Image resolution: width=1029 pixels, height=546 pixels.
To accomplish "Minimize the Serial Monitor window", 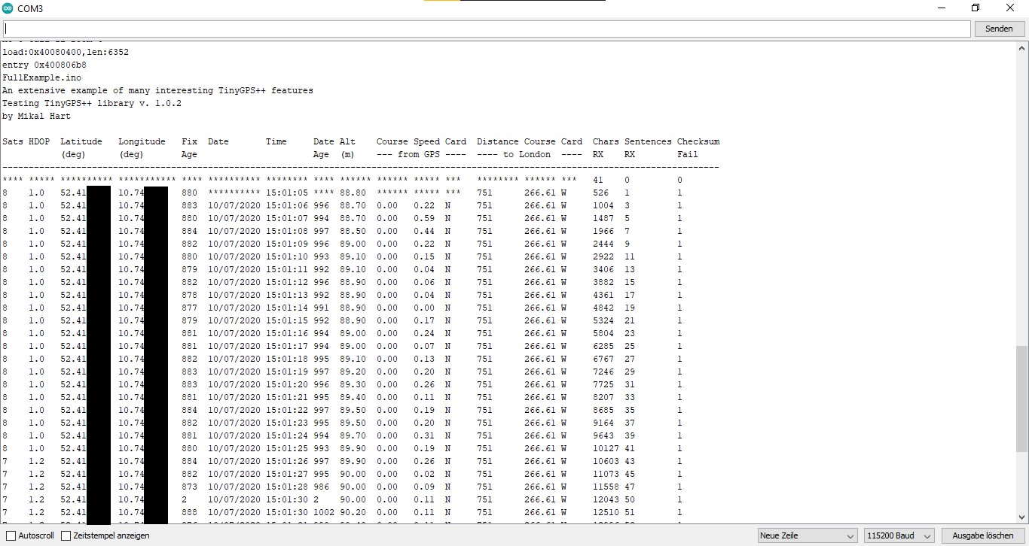I will (942, 8).
